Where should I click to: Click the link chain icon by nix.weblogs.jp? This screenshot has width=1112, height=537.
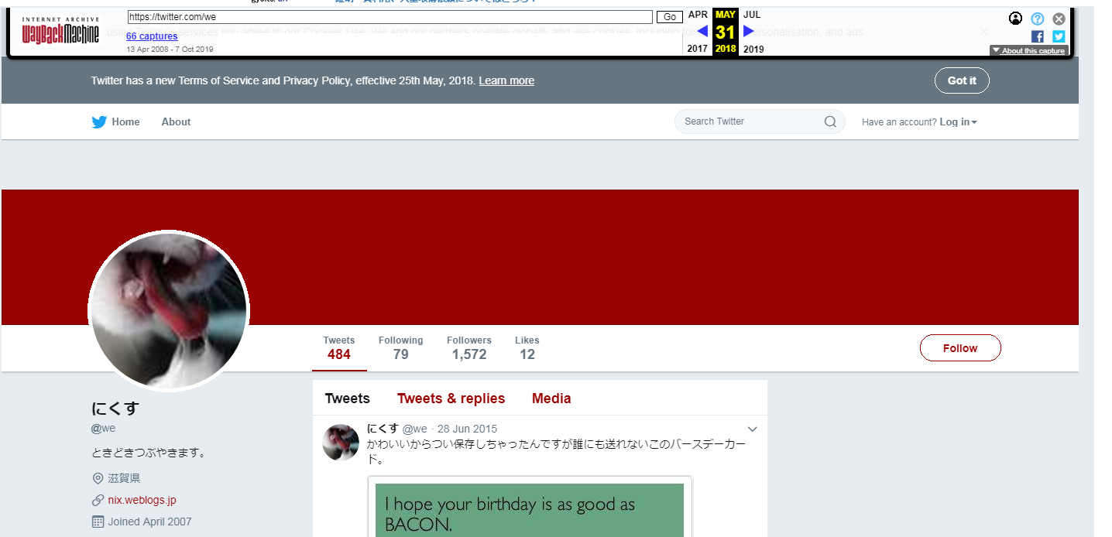pos(98,500)
